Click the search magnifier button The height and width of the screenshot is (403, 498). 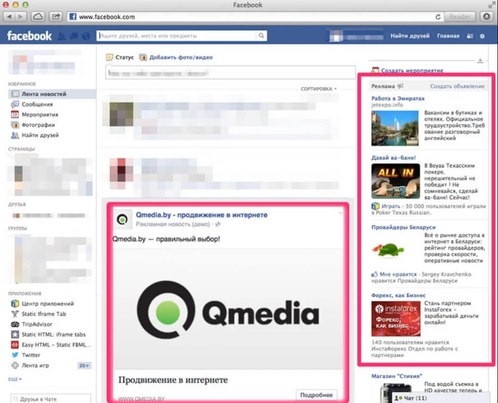point(261,36)
